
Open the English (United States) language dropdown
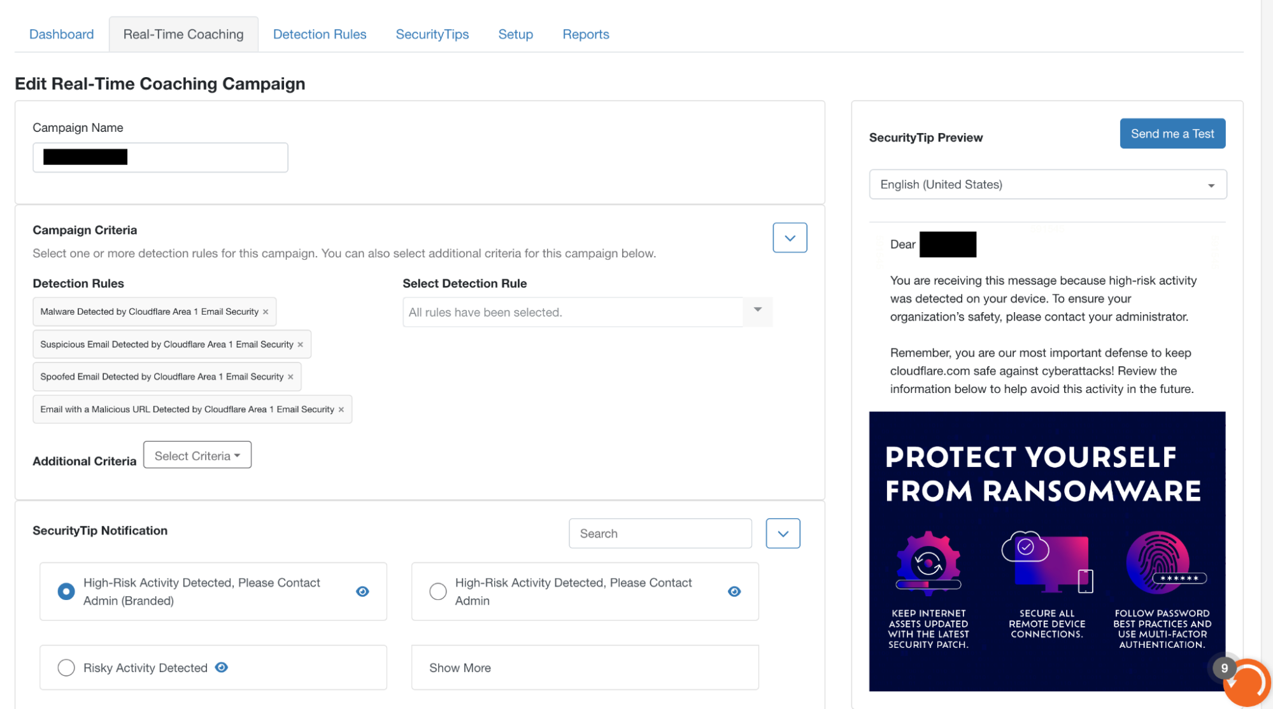click(x=1048, y=185)
